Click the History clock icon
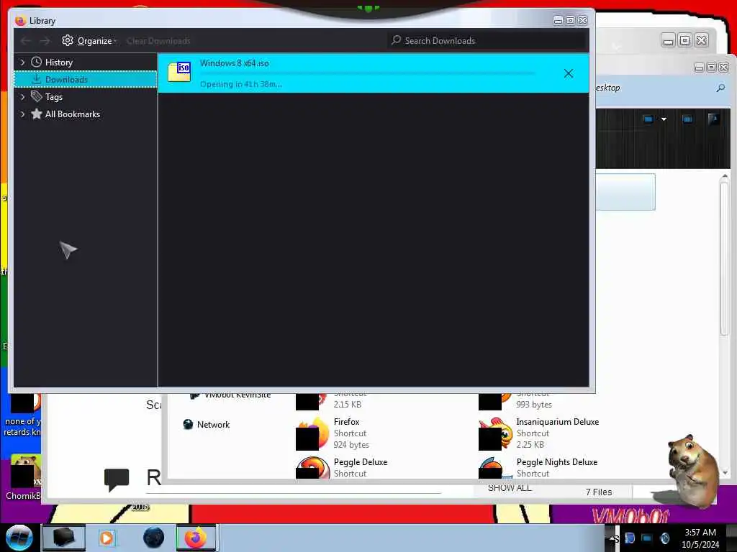737x552 pixels. [x=36, y=62]
